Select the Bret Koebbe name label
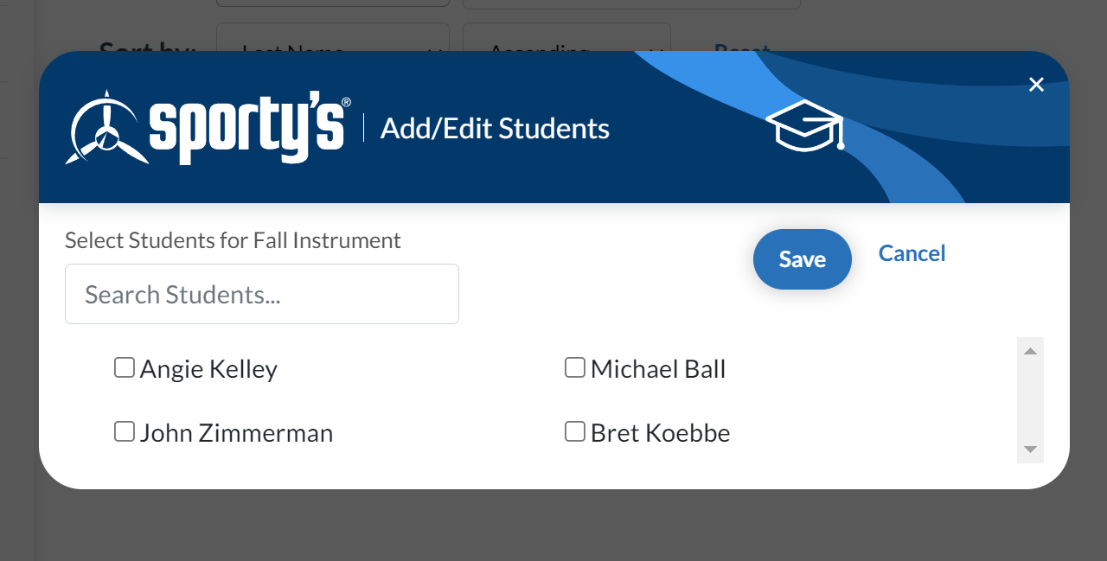Screen dimensions: 1107x561 pos(660,432)
